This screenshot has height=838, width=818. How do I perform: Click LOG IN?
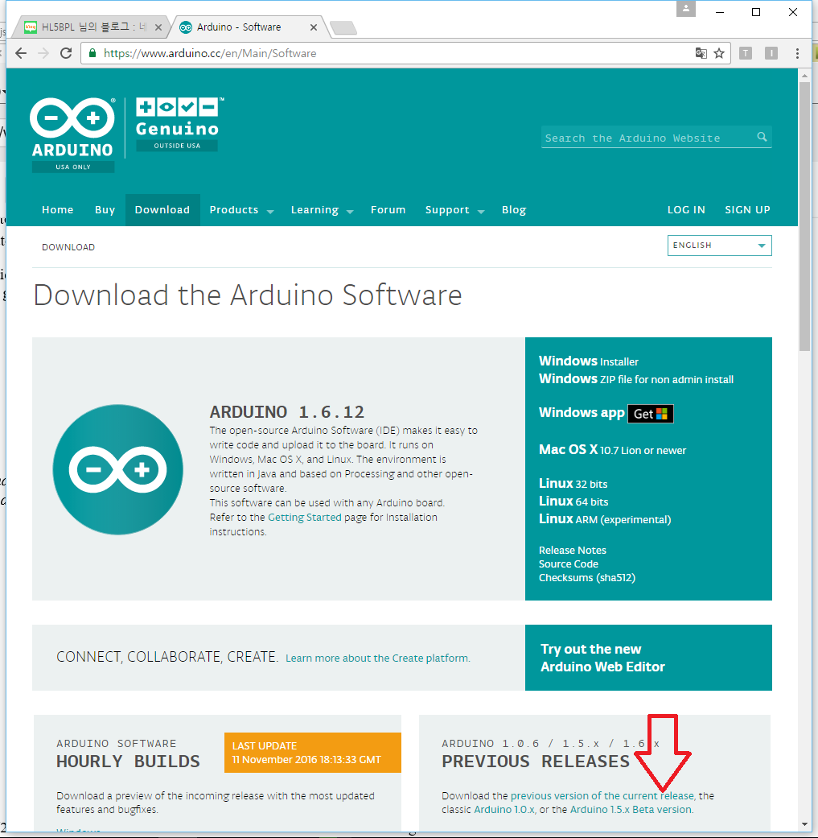click(x=686, y=209)
